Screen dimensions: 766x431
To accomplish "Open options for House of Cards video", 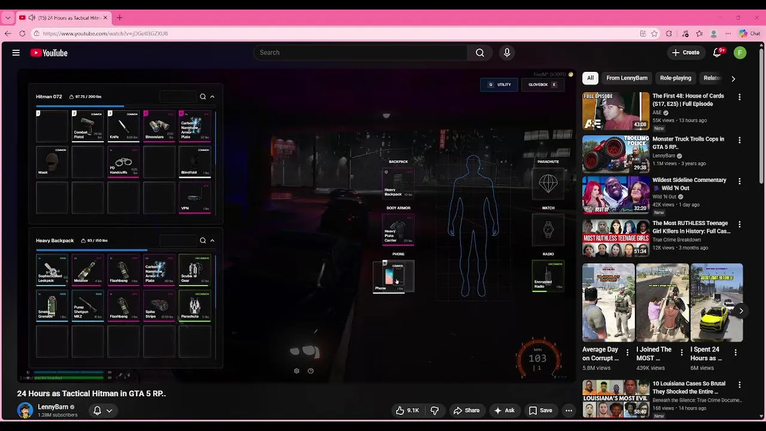I will [x=739, y=97].
